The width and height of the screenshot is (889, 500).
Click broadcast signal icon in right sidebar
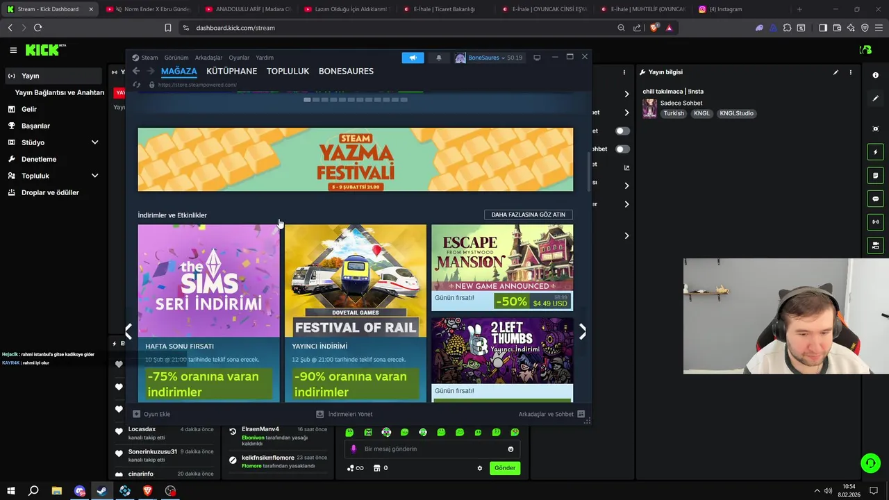tap(875, 222)
